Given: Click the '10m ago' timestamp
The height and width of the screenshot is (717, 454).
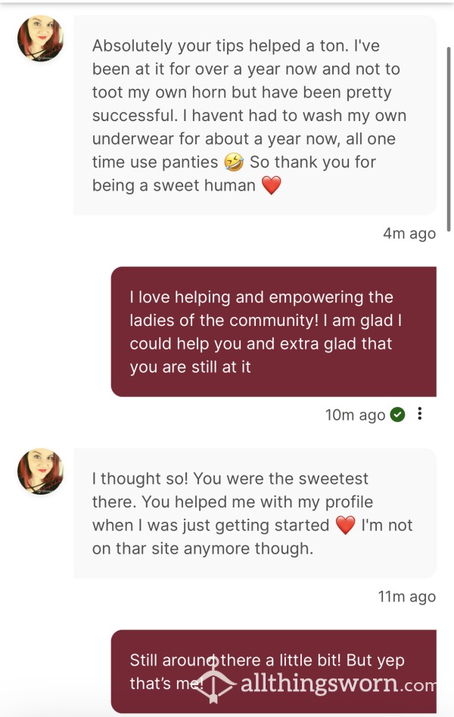Looking at the screenshot, I should [x=355, y=414].
